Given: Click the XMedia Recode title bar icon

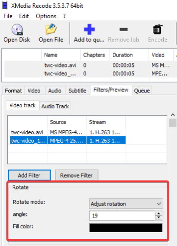Looking at the screenshot, I should point(5,5).
